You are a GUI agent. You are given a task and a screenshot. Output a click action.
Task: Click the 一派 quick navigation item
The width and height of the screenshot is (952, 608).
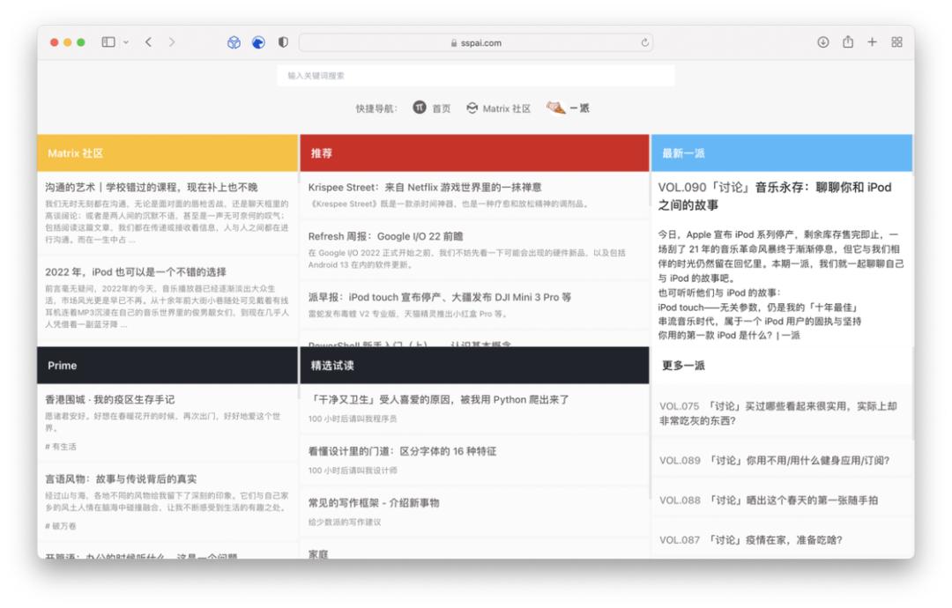(580, 108)
